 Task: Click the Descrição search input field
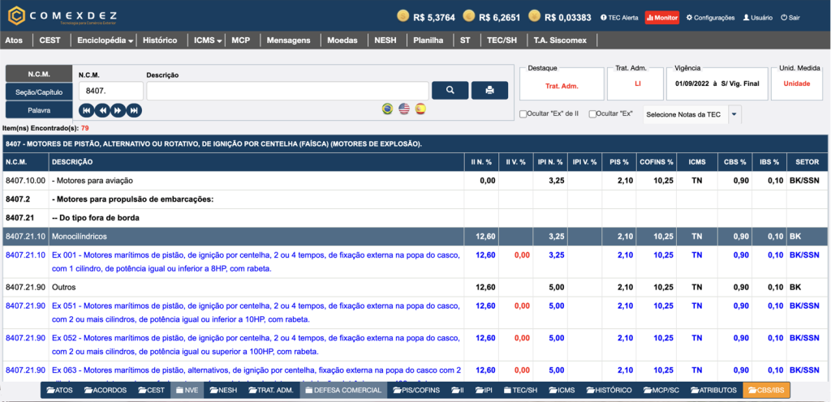pyautogui.click(x=287, y=90)
